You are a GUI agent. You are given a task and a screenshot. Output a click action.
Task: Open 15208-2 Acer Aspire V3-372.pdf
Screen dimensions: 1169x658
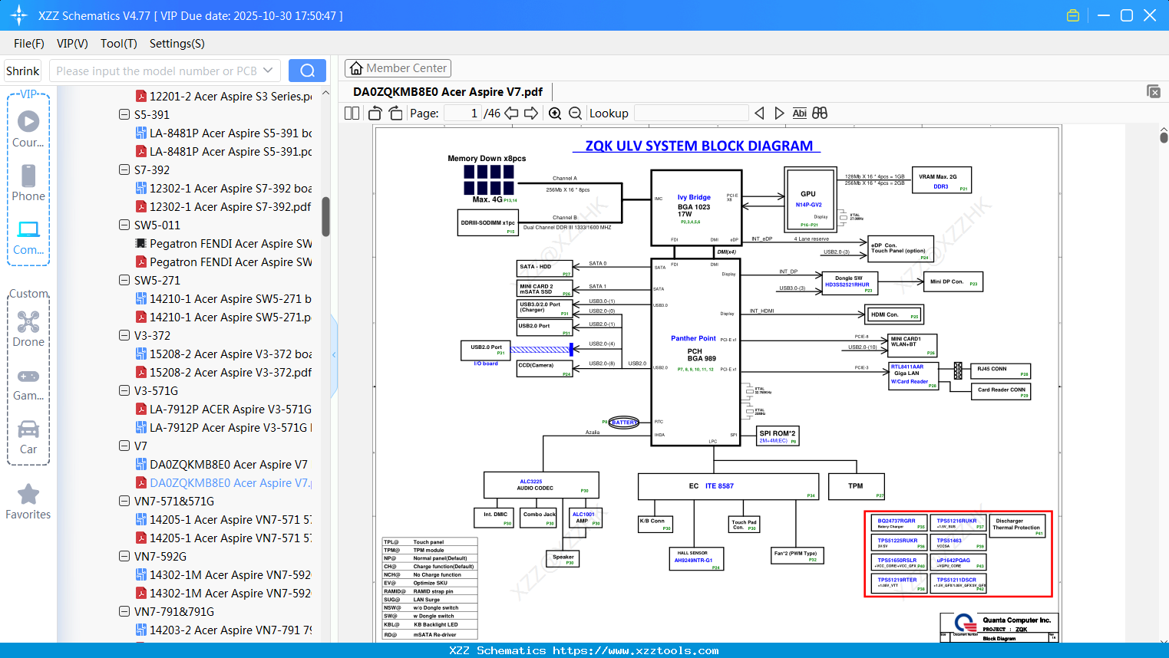tap(224, 372)
